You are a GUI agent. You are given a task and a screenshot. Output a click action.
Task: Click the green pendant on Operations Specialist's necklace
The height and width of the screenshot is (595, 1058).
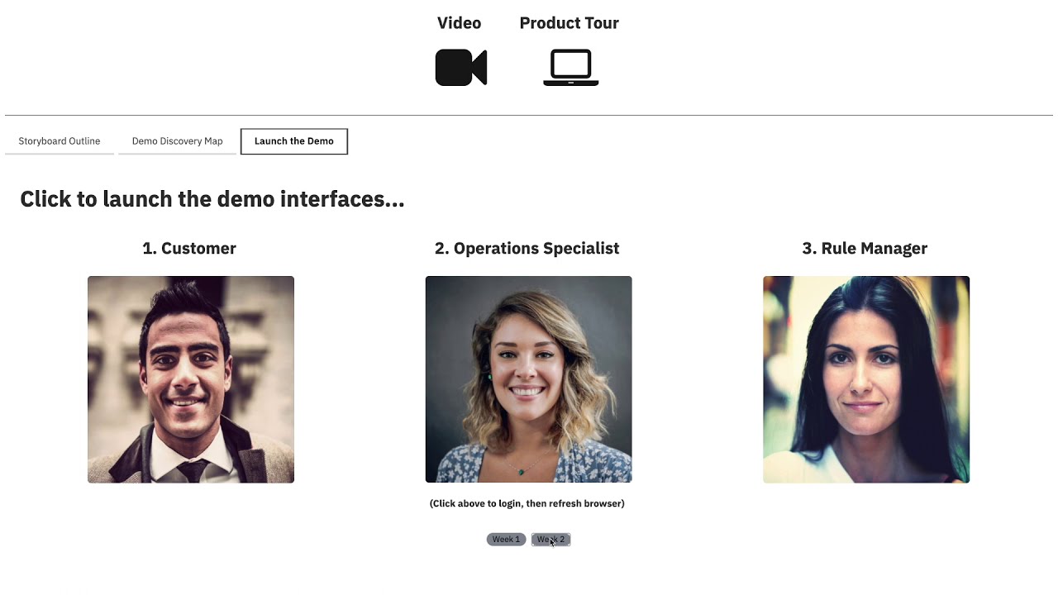[521, 471]
